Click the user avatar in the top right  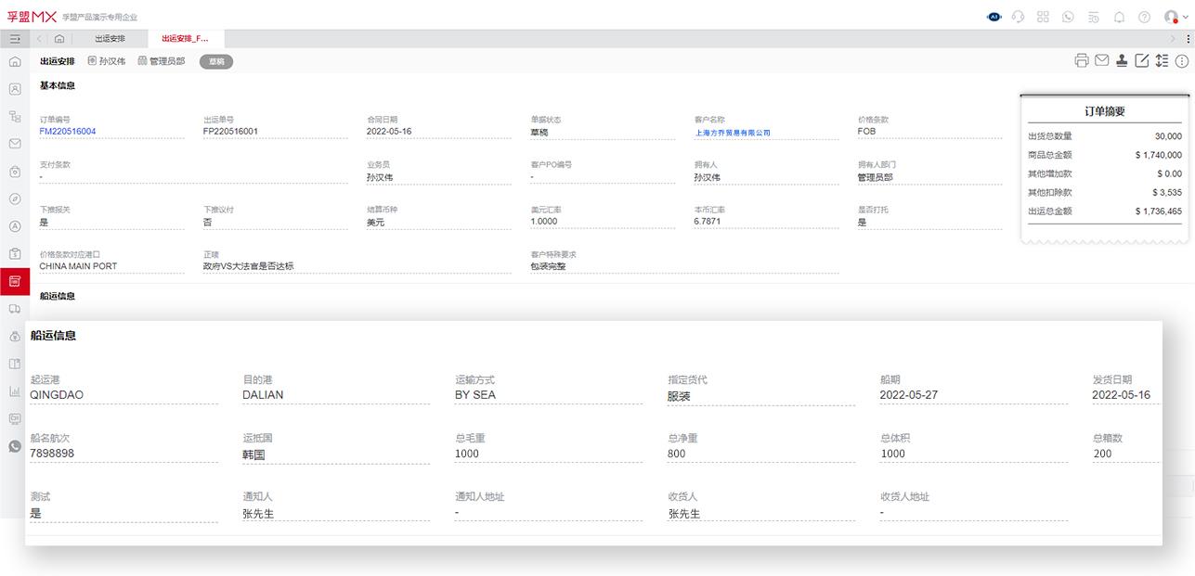click(1171, 16)
